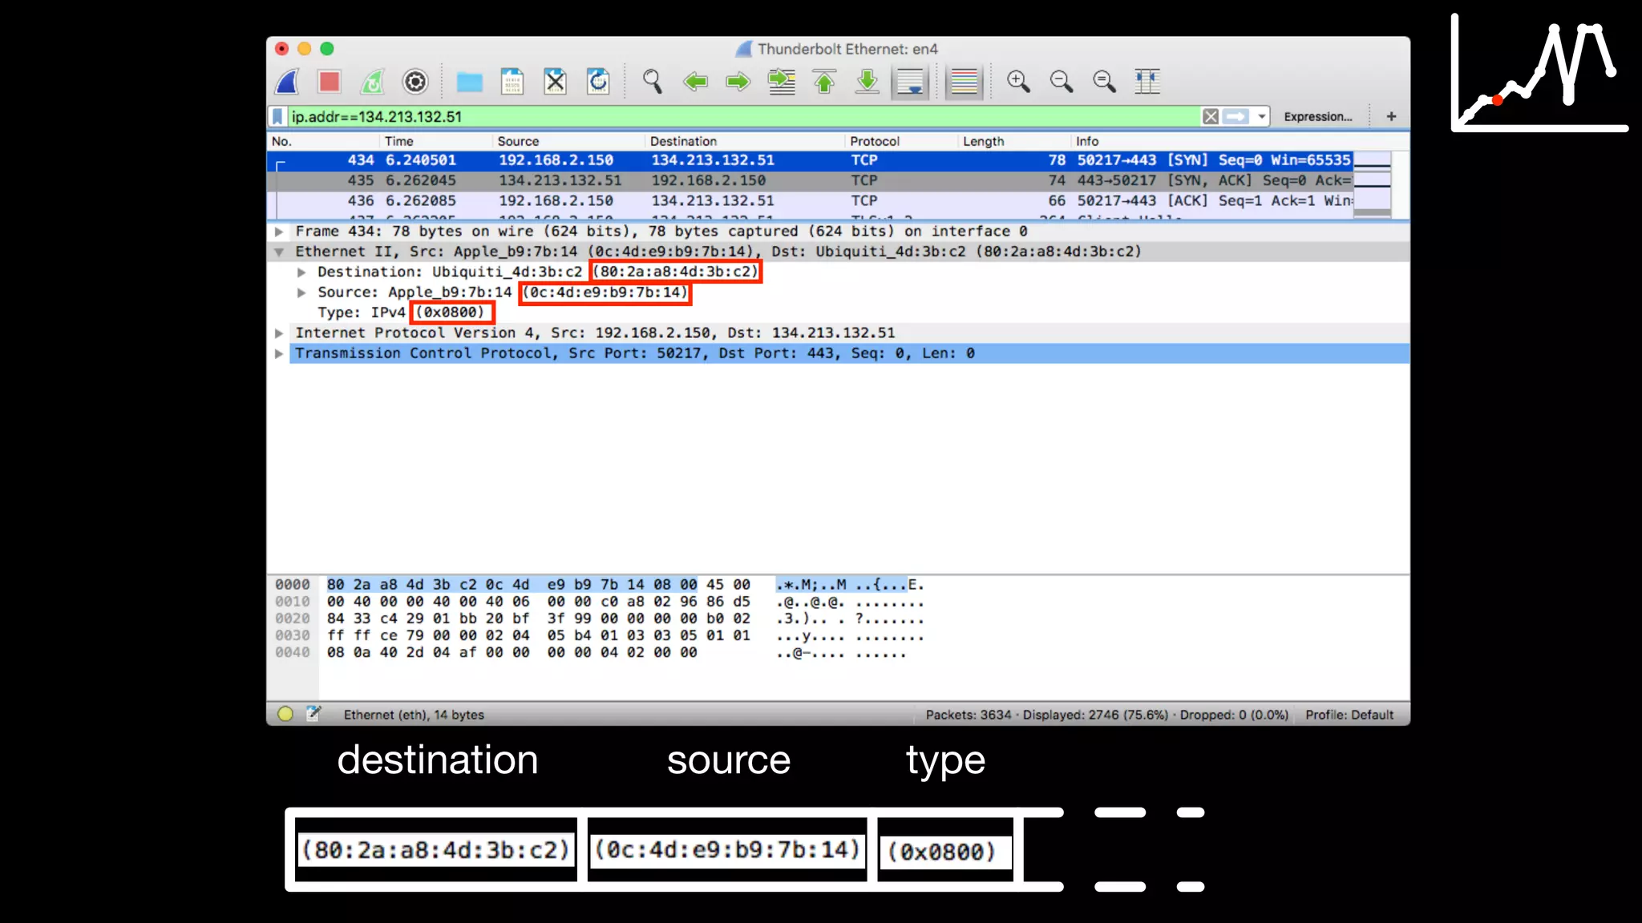Open capture options gear icon
The height and width of the screenshot is (923, 1642).
coord(415,82)
